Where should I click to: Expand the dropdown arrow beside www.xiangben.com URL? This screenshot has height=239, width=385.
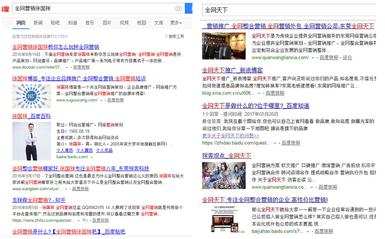click(x=66, y=189)
